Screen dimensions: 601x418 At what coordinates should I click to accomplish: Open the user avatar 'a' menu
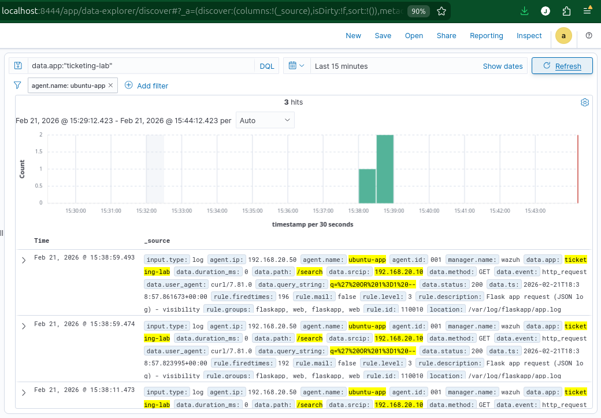pos(563,36)
